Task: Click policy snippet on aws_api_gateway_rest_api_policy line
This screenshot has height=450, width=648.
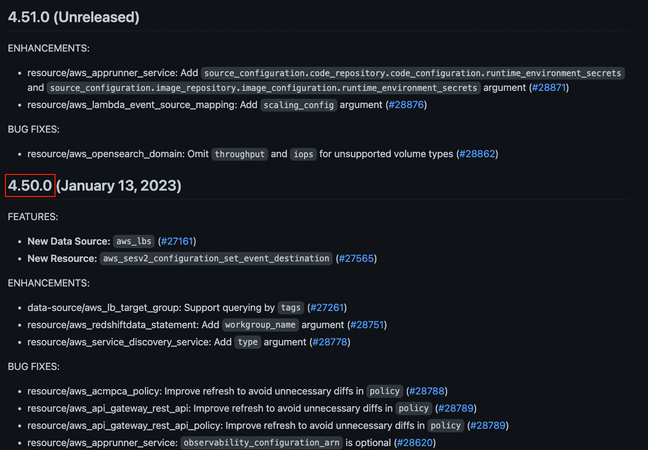Action: coord(446,426)
